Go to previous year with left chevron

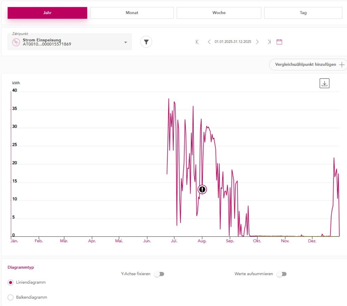[209, 42]
